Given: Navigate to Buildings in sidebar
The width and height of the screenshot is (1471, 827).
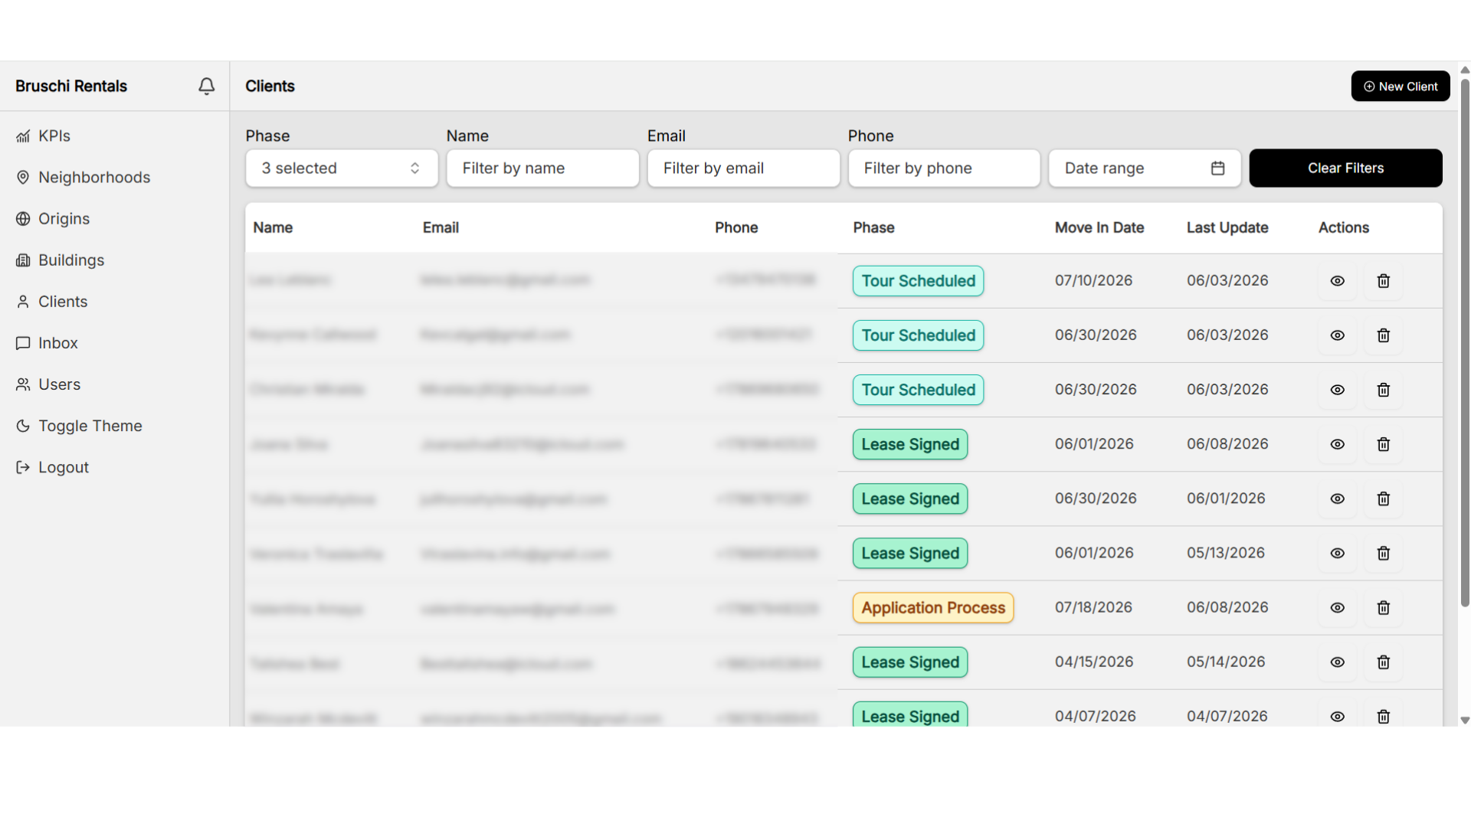Looking at the screenshot, I should pos(60,260).
